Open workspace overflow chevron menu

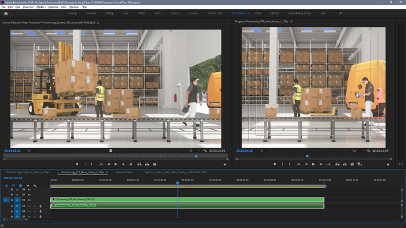point(340,13)
